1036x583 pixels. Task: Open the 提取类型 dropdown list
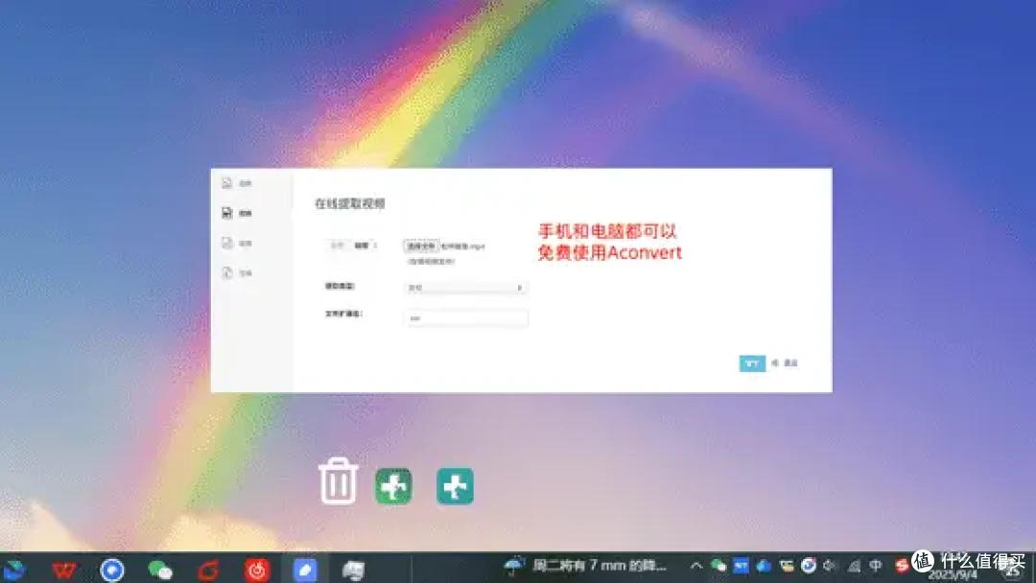tap(466, 288)
